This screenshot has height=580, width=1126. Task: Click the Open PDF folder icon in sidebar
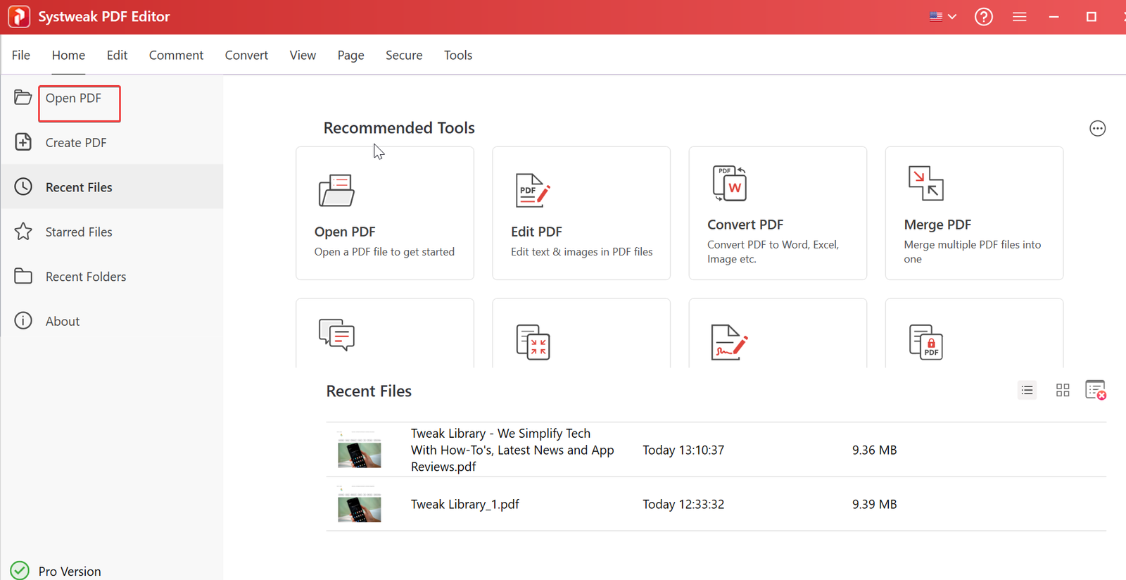click(x=23, y=97)
